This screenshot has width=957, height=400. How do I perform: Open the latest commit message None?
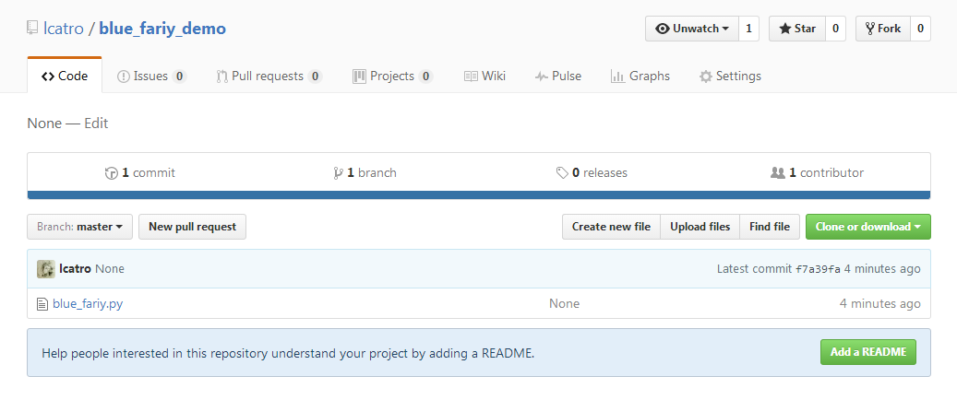point(110,269)
